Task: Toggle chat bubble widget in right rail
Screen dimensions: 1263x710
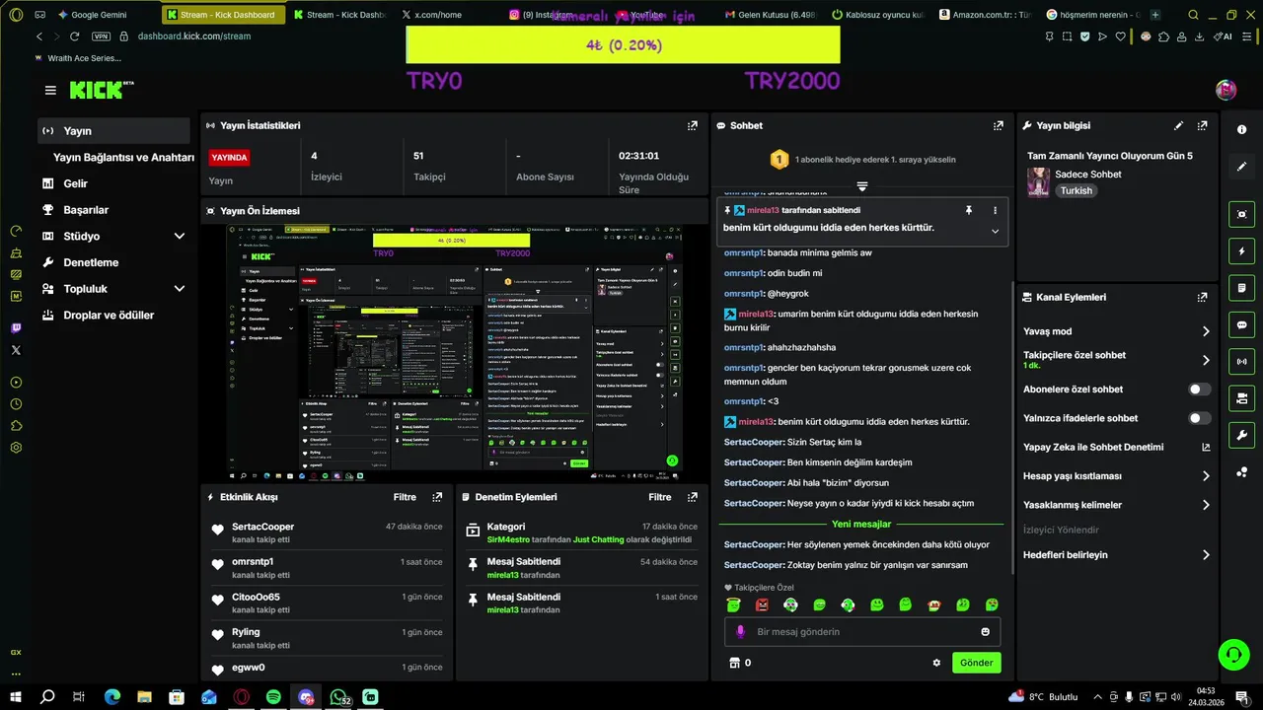Action: click(x=1241, y=324)
